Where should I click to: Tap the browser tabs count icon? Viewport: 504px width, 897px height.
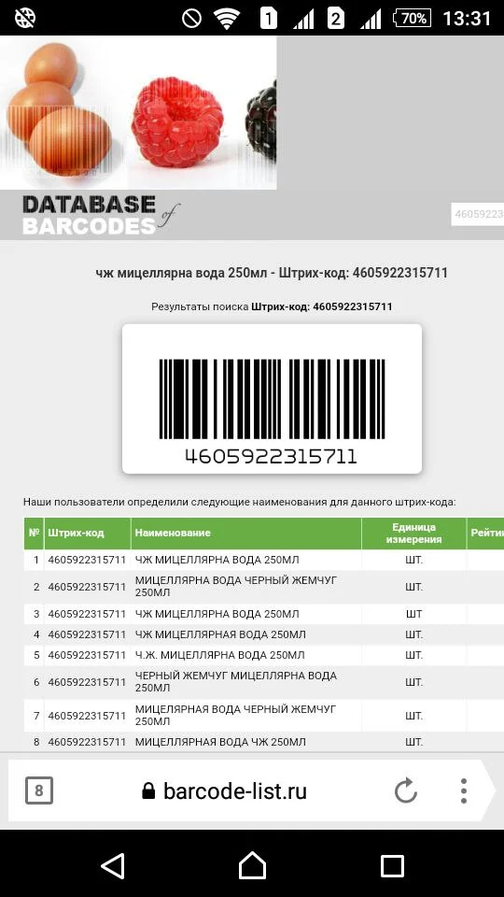click(39, 790)
